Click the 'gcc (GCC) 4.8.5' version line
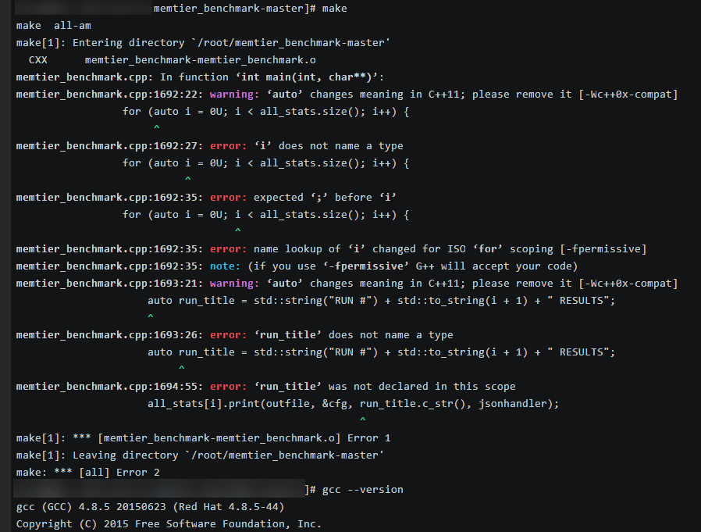 (150, 507)
